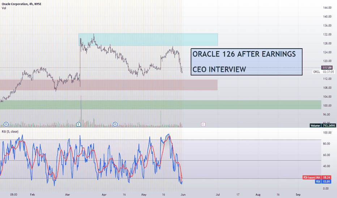Viewport: 337px width, 198px height.
Task: Click the earnings 'E' marker in March
Action: (x=79, y=124)
